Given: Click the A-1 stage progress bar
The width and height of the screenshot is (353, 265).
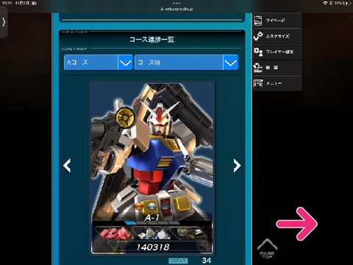Looking at the screenshot, I should tap(152, 223).
